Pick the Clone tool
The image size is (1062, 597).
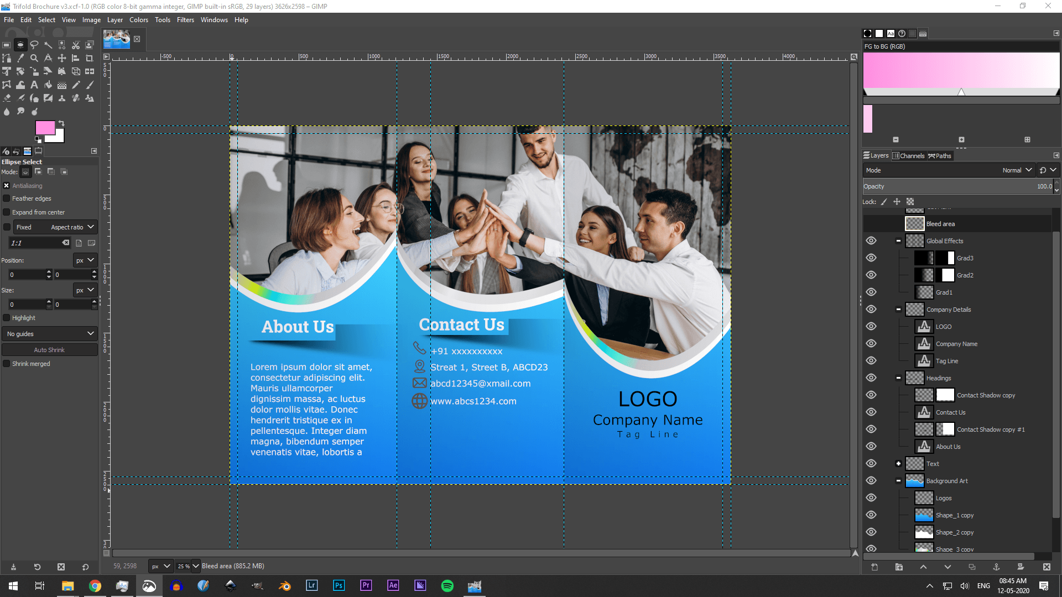(62, 98)
